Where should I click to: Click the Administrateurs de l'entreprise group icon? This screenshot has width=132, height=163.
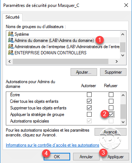click(11, 47)
